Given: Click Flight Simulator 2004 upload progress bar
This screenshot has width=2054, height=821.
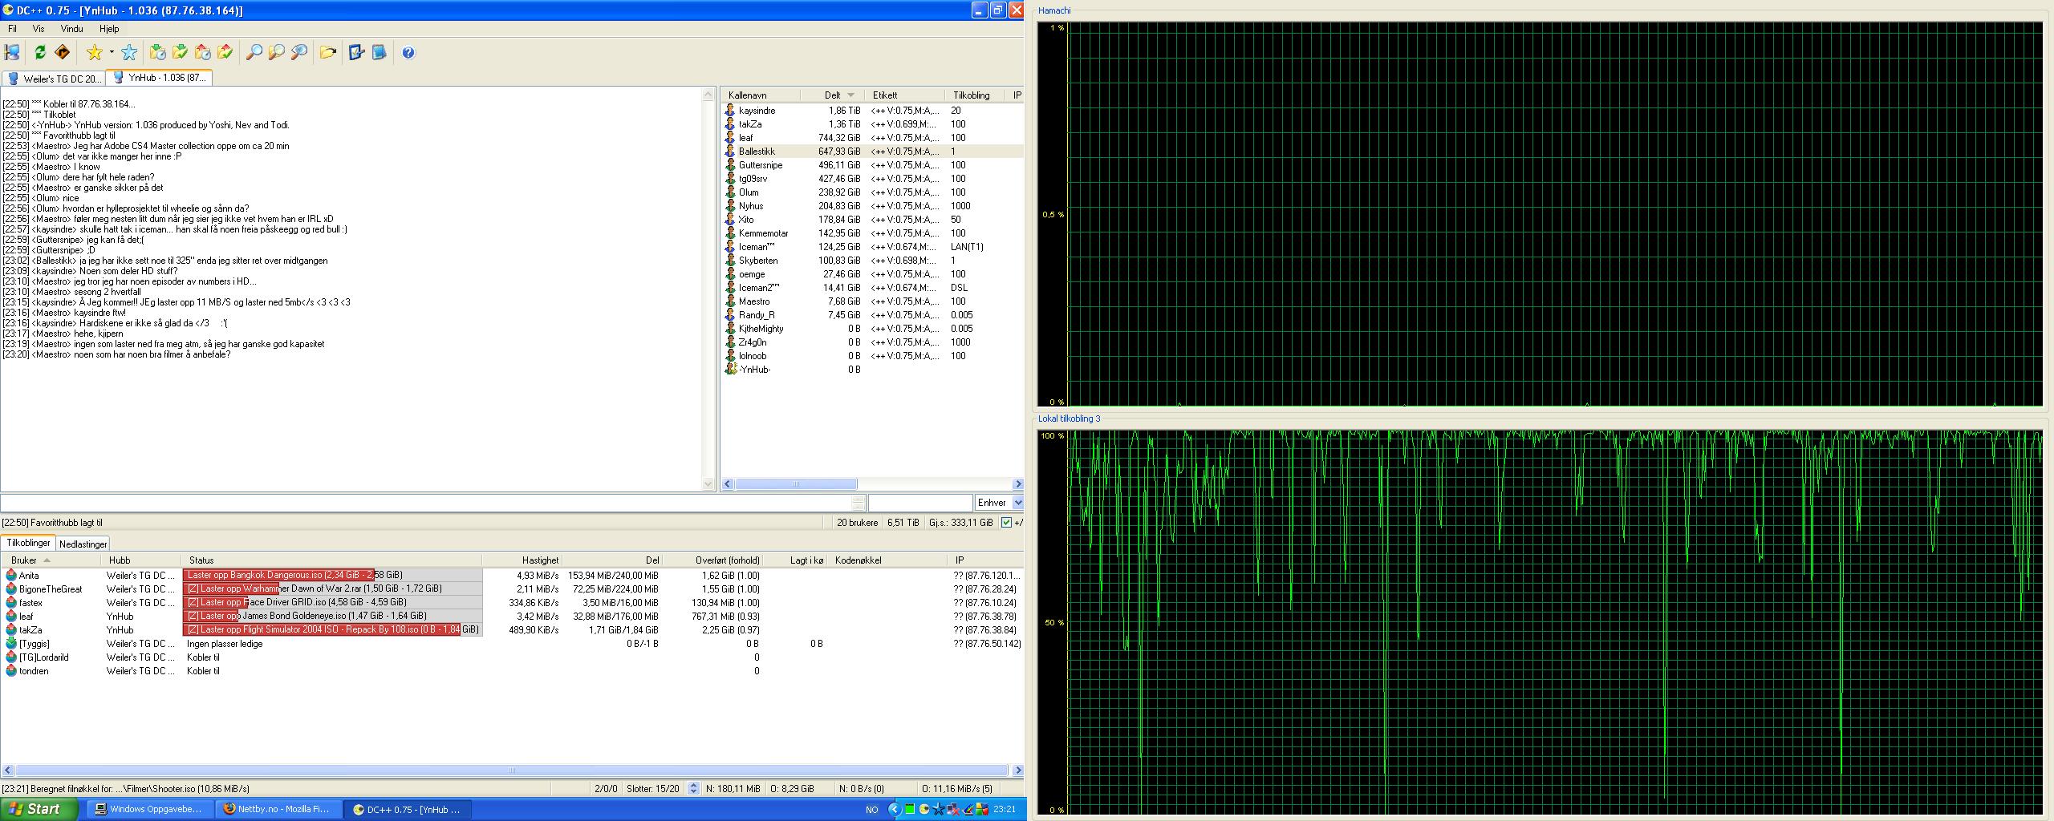Looking at the screenshot, I should tap(333, 629).
